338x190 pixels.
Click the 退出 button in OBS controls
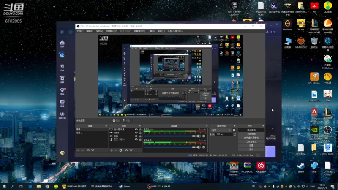[x=251, y=149]
